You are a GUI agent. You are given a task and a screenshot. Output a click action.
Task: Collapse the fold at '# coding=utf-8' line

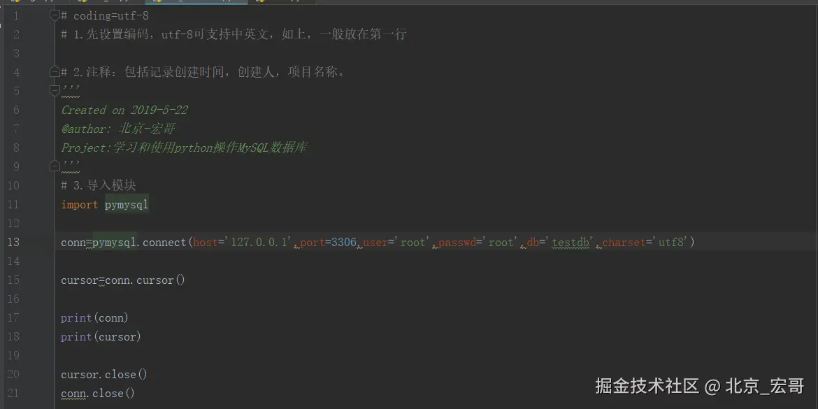point(55,15)
